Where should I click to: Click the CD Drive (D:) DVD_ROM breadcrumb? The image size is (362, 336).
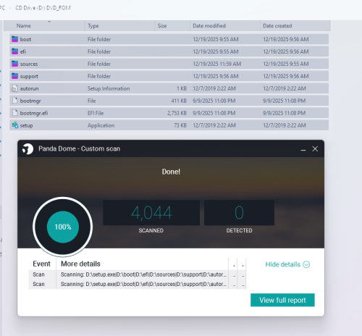click(x=43, y=8)
